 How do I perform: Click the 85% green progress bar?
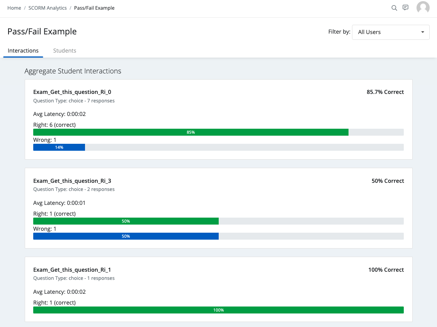[190, 132]
